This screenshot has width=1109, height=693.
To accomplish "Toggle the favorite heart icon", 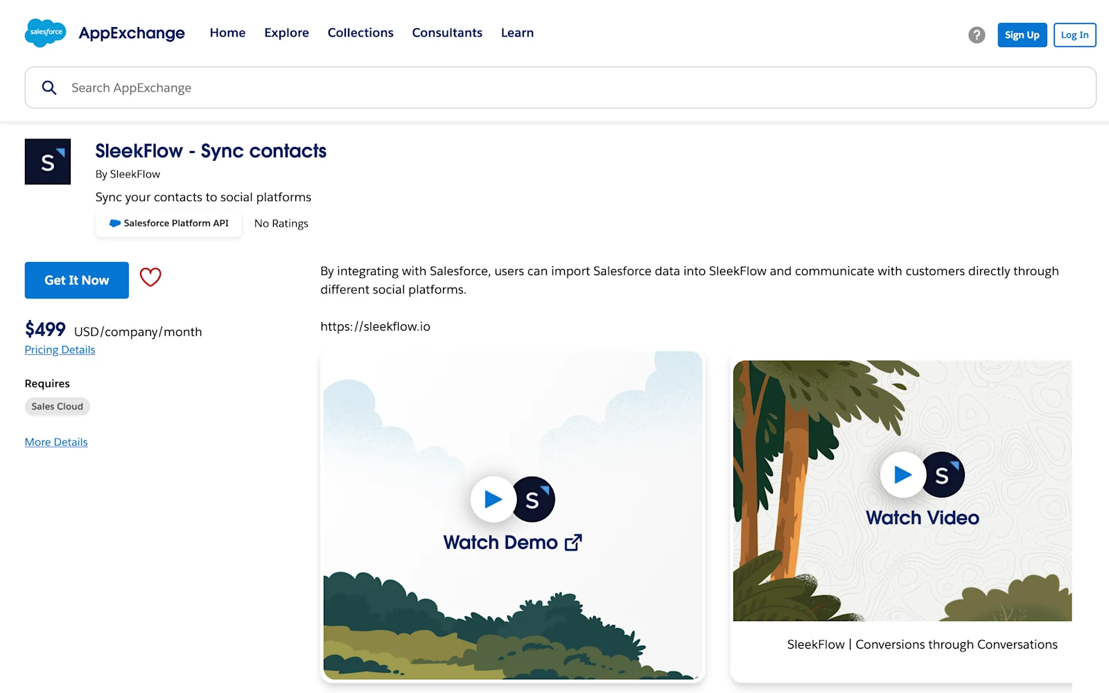I will (x=150, y=278).
